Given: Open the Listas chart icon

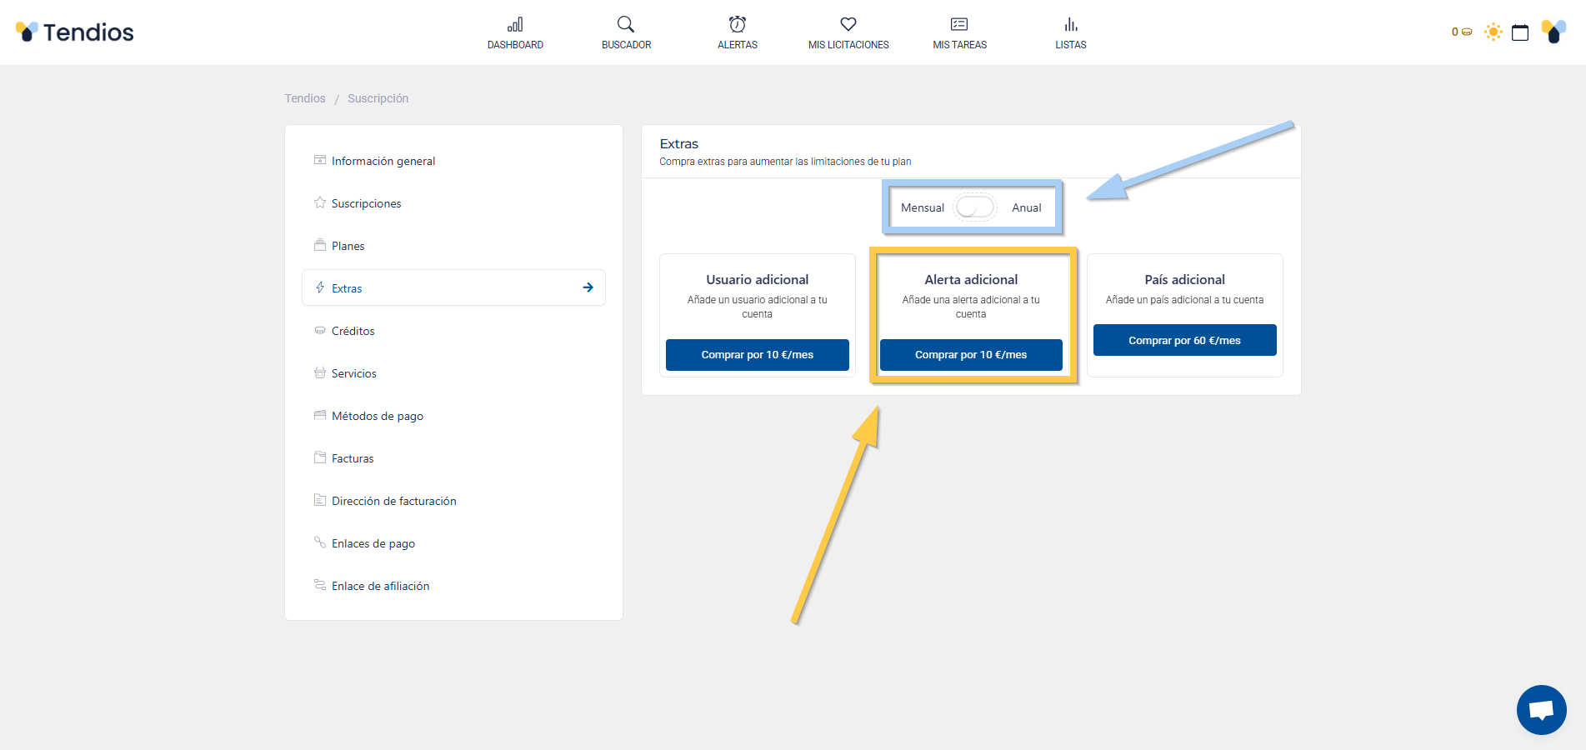Looking at the screenshot, I should (1071, 25).
